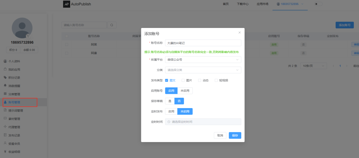Click the 积分记录 tag icon

[x=5, y=78]
